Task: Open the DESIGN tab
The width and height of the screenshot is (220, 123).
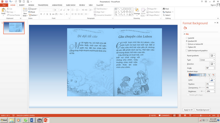Action: tap(31, 5)
